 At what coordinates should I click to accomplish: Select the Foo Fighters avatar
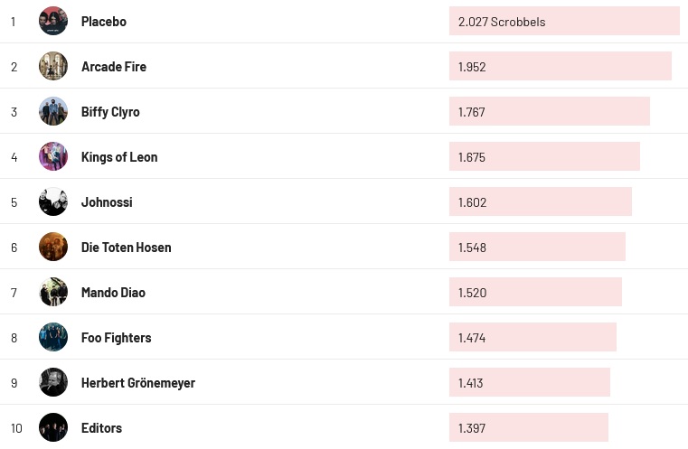click(x=53, y=337)
